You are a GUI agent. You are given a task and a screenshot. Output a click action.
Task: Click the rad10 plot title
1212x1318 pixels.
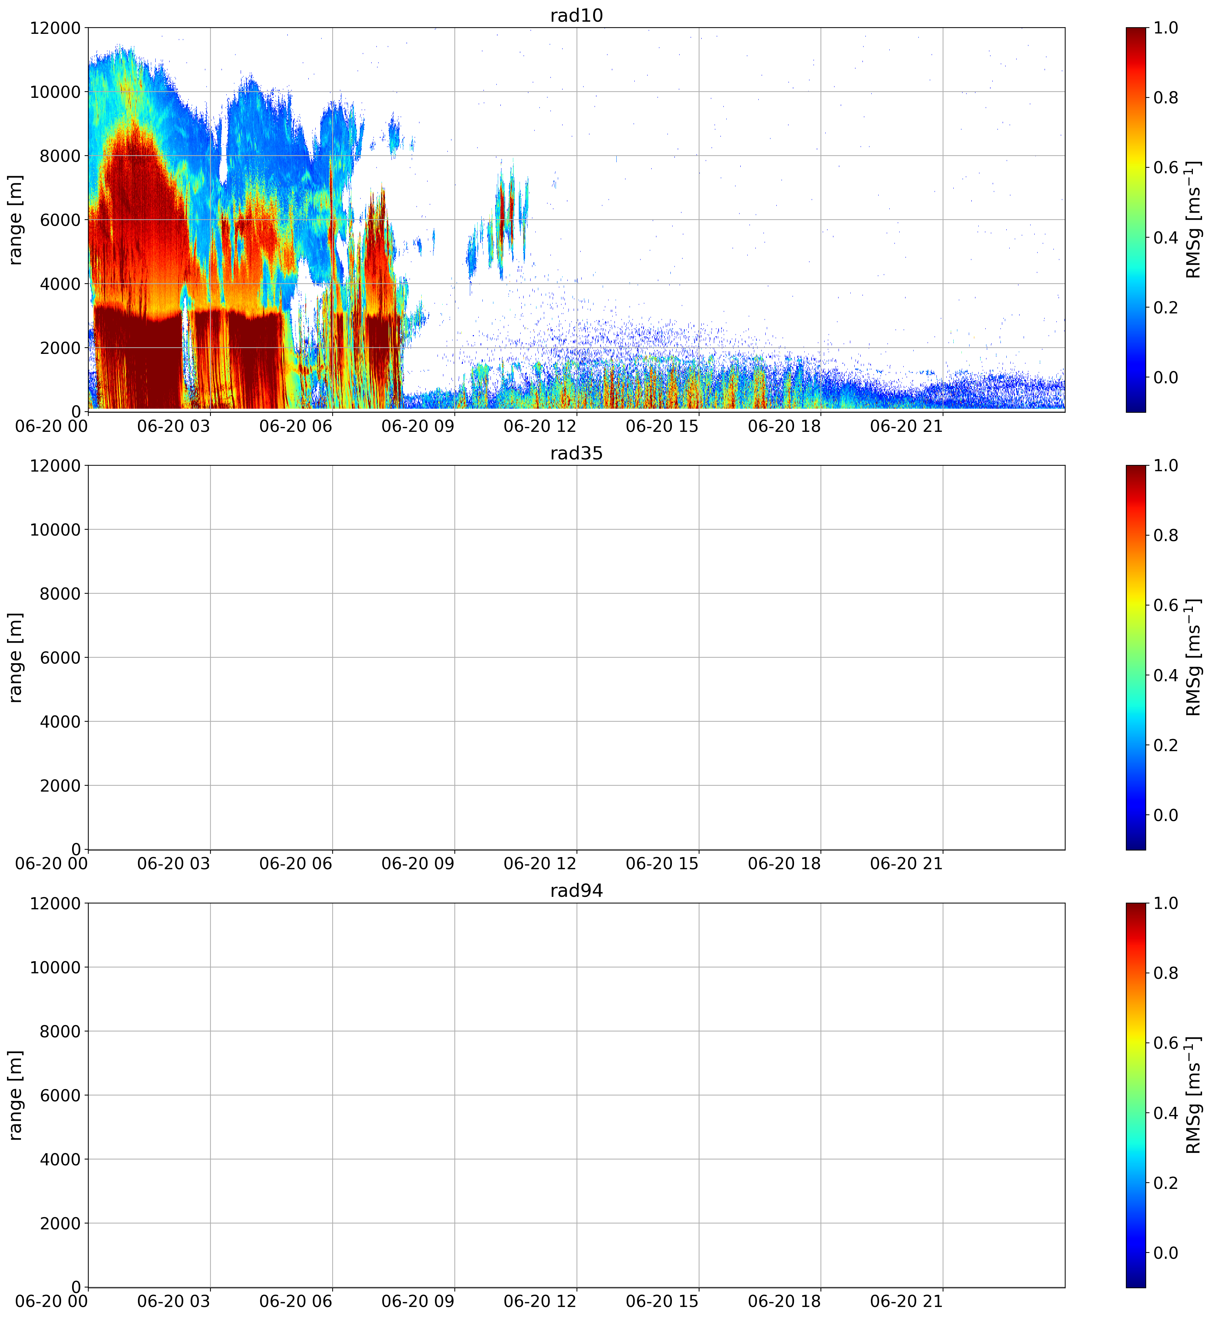click(x=576, y=16)
